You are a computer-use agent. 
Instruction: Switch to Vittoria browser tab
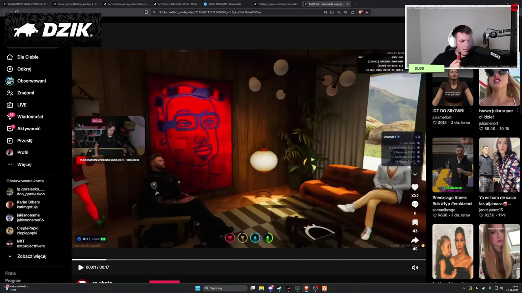click(176, 4)
